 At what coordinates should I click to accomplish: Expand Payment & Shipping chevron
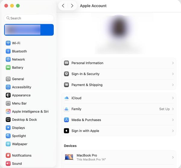point(173,85)
